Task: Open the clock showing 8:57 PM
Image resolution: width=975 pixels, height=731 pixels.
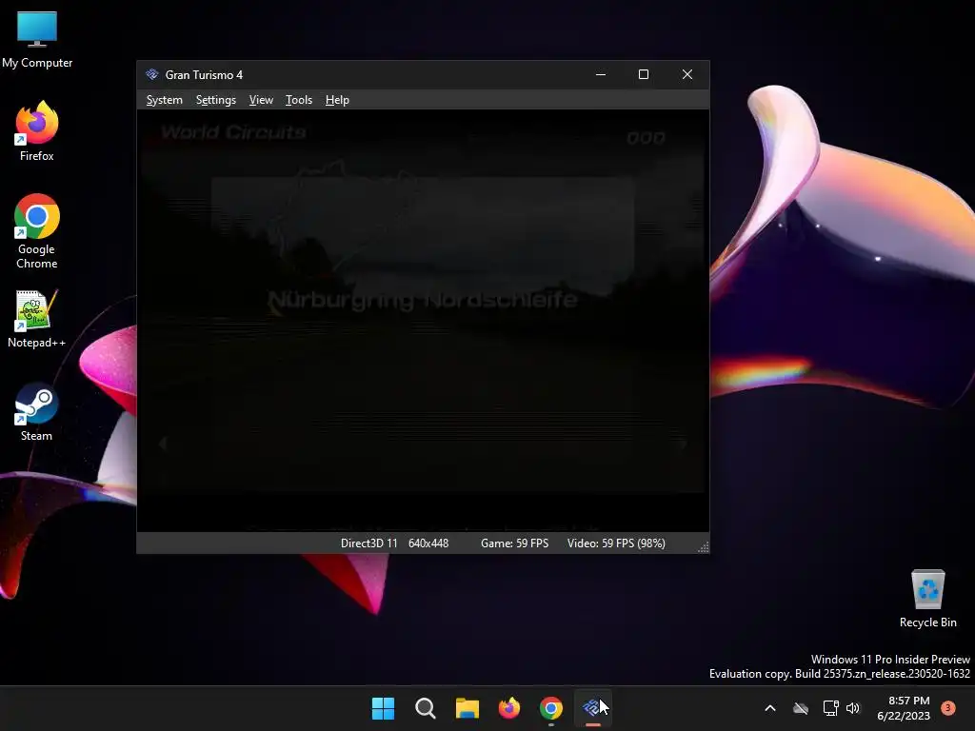Action: coord(904,708)
